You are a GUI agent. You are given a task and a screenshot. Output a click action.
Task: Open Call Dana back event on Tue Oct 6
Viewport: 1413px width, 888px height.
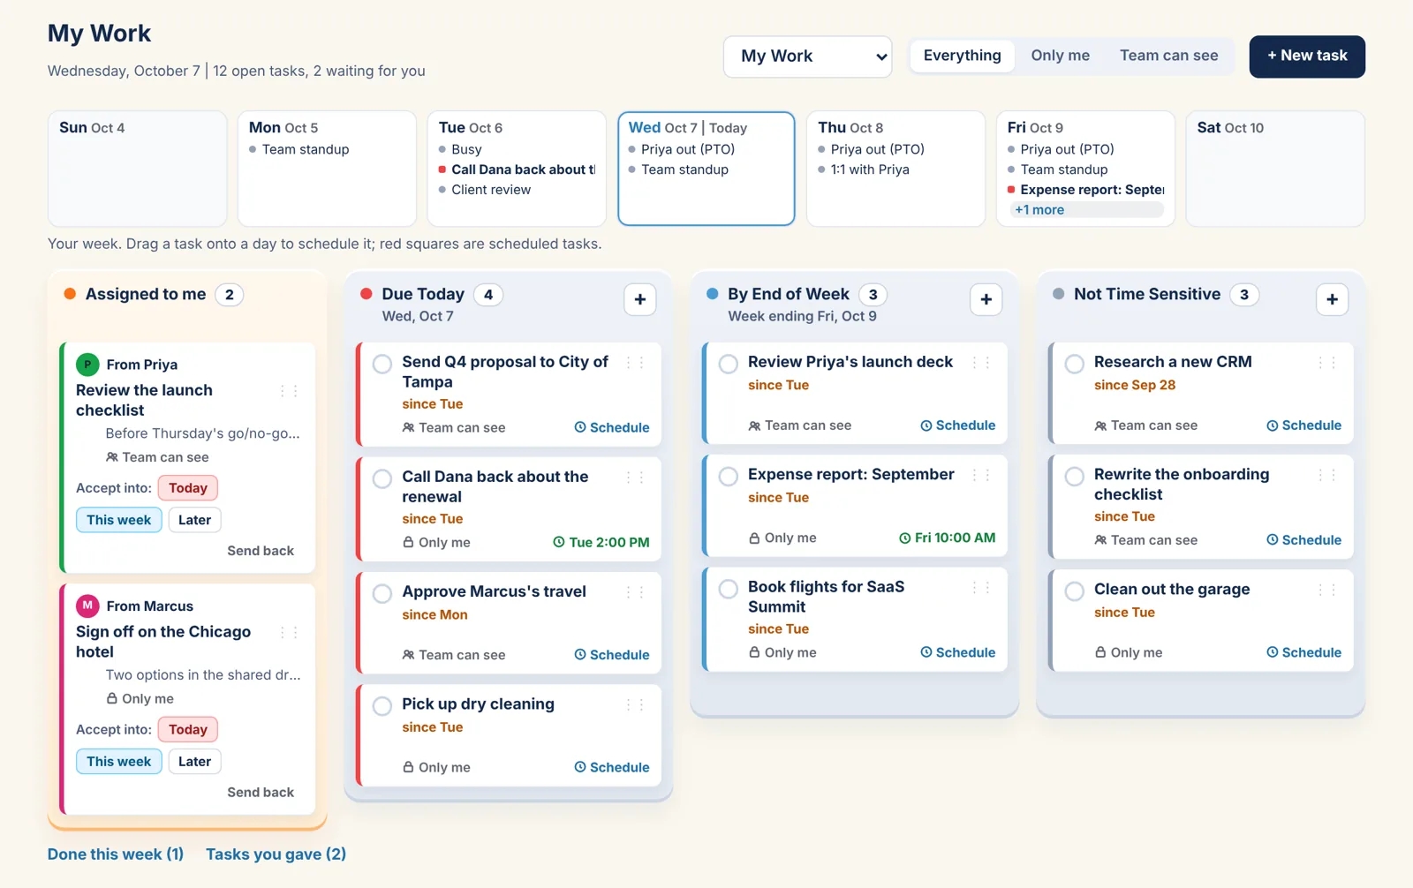(x=518, y=169)
